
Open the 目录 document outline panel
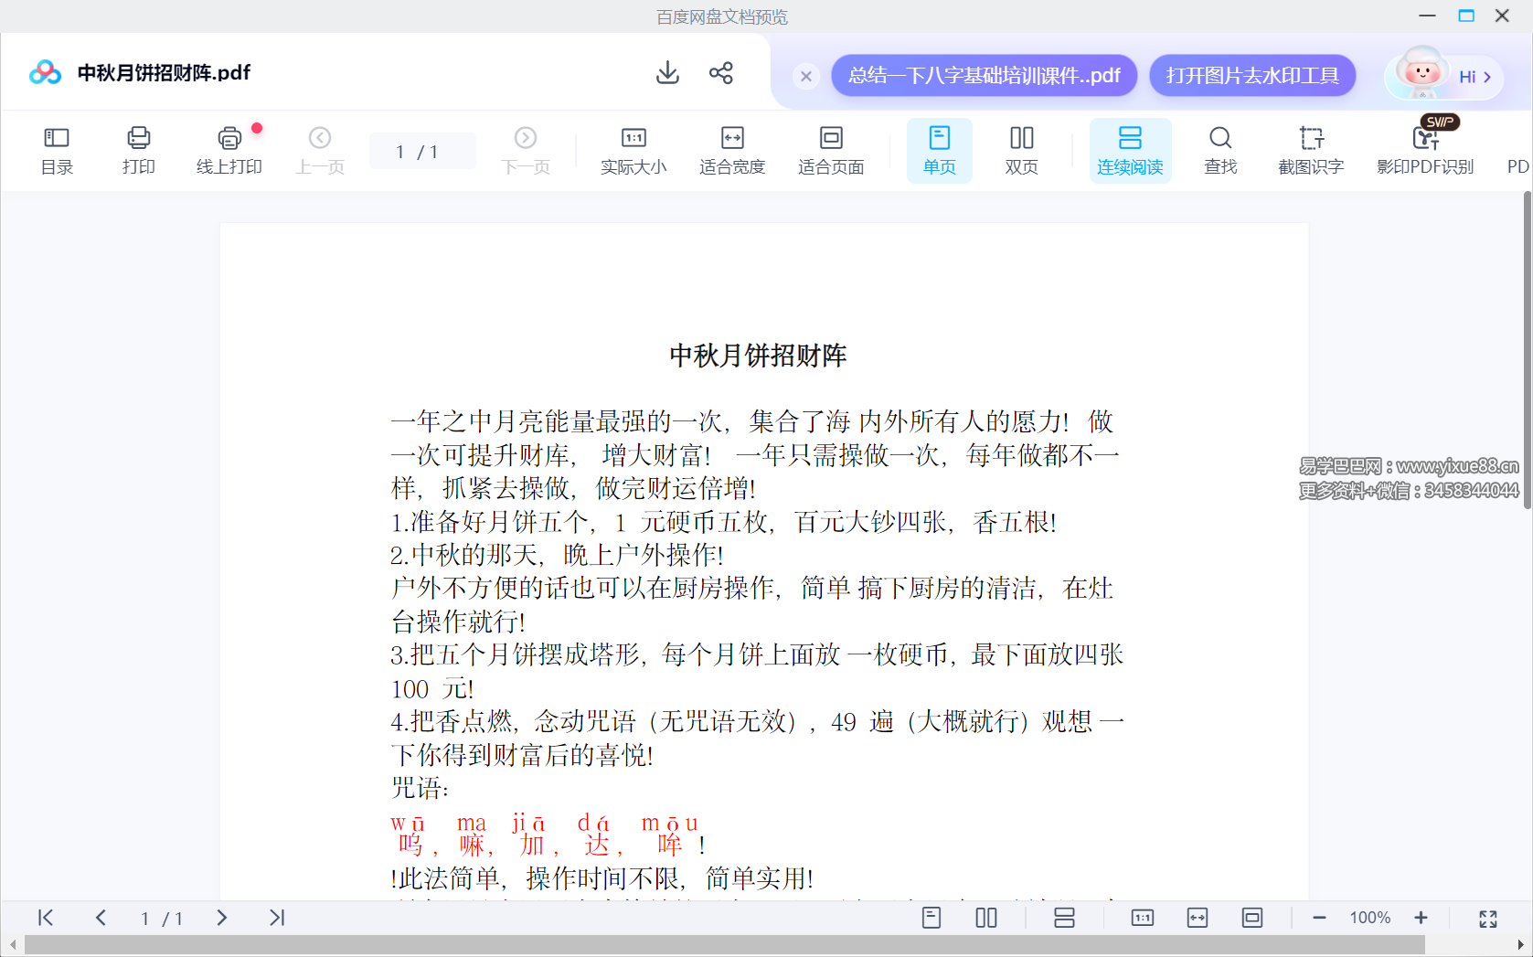tap(56, 150)
